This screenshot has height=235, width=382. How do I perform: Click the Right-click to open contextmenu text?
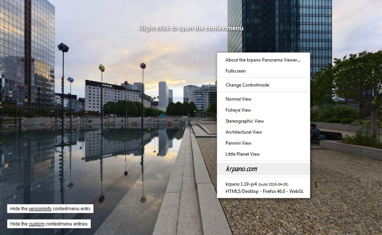(x=191, y=28)
